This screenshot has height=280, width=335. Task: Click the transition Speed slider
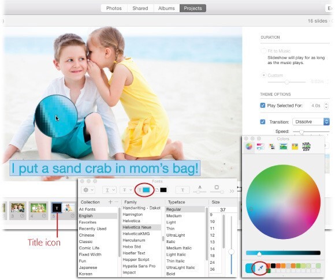point(311,132)
